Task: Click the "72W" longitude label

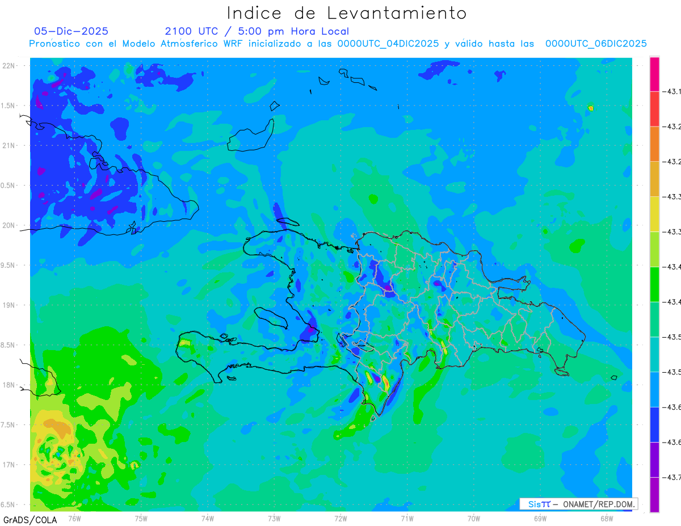Action: (x=340, y=518)
